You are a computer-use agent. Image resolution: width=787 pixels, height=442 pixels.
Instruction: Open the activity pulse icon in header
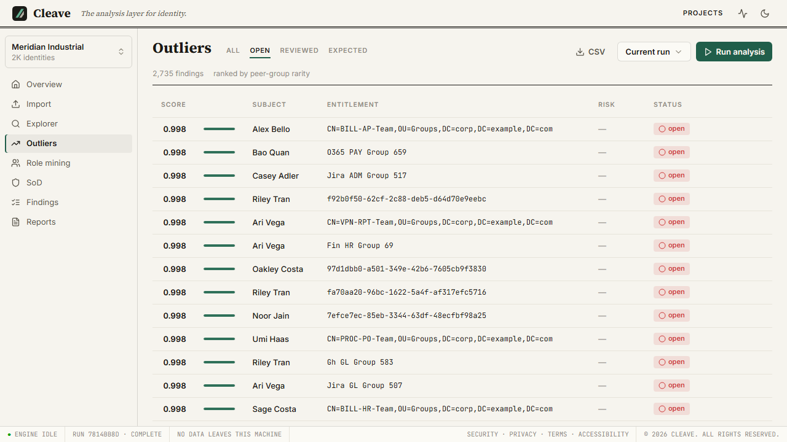click(x=743, y=13)
